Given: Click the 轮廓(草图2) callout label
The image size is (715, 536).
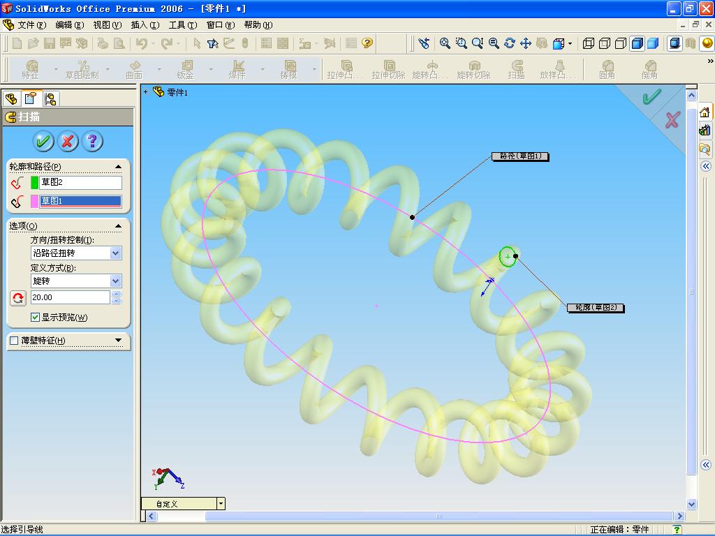Looking at the screenshot, I should coord(596,308).
